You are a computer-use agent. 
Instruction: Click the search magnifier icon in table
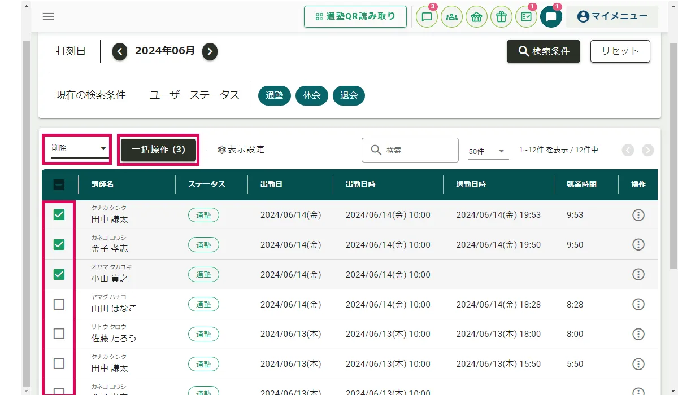376,150
